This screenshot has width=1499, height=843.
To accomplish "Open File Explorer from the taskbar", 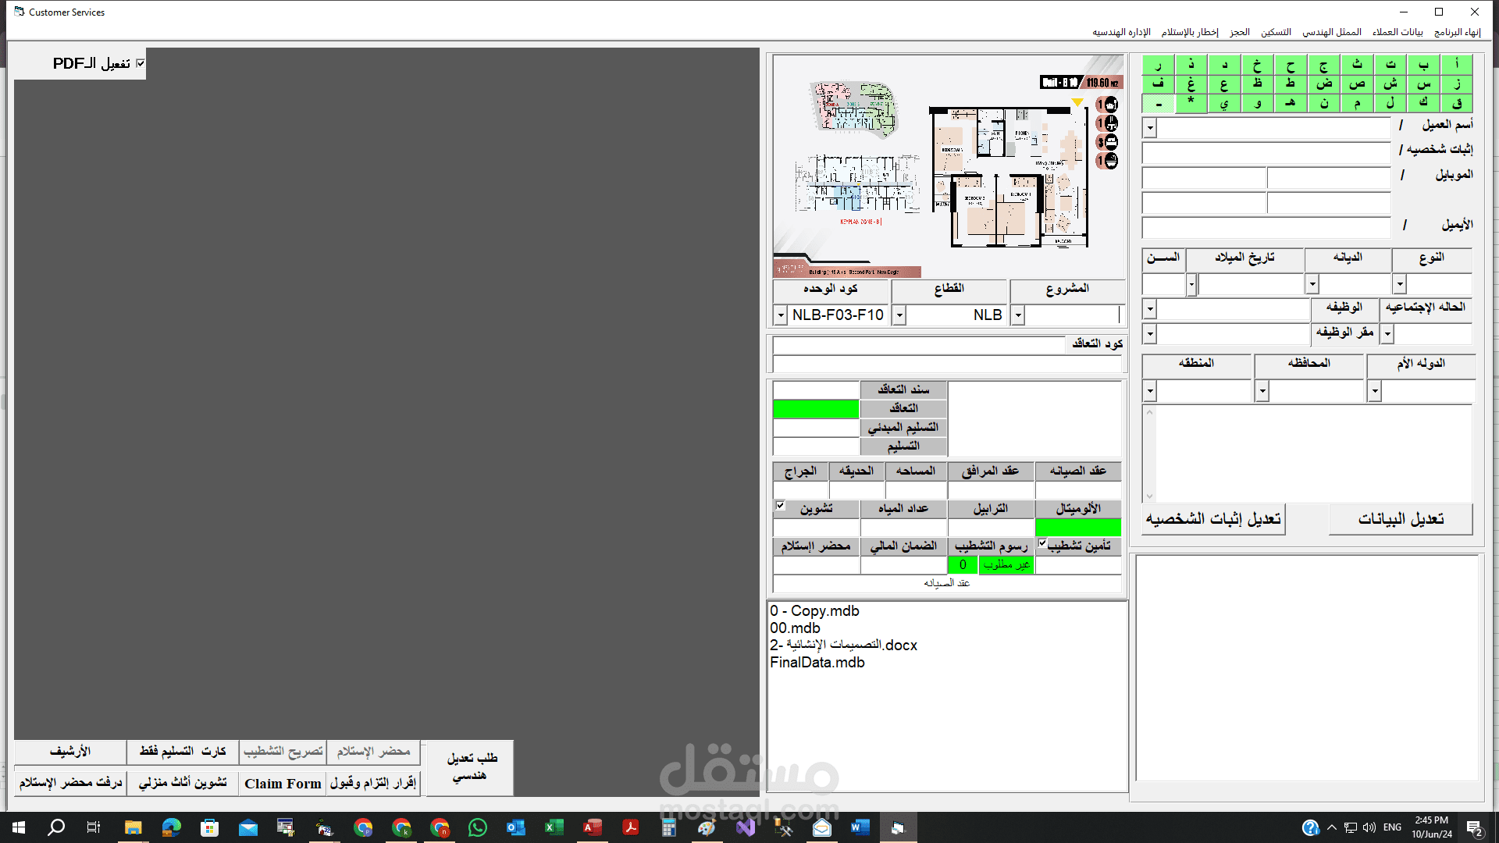I will (133, 827).
